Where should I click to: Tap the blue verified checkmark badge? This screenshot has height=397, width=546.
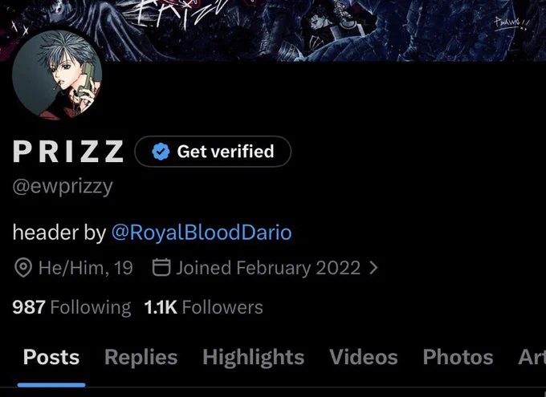161,152
